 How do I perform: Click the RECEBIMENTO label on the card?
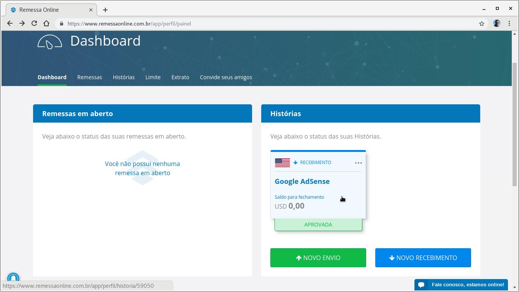(316, 163)
